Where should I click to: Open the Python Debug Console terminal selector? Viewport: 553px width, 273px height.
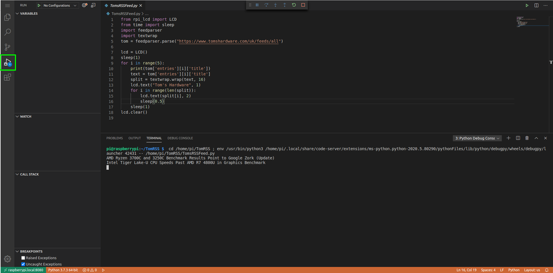(477, 138)
